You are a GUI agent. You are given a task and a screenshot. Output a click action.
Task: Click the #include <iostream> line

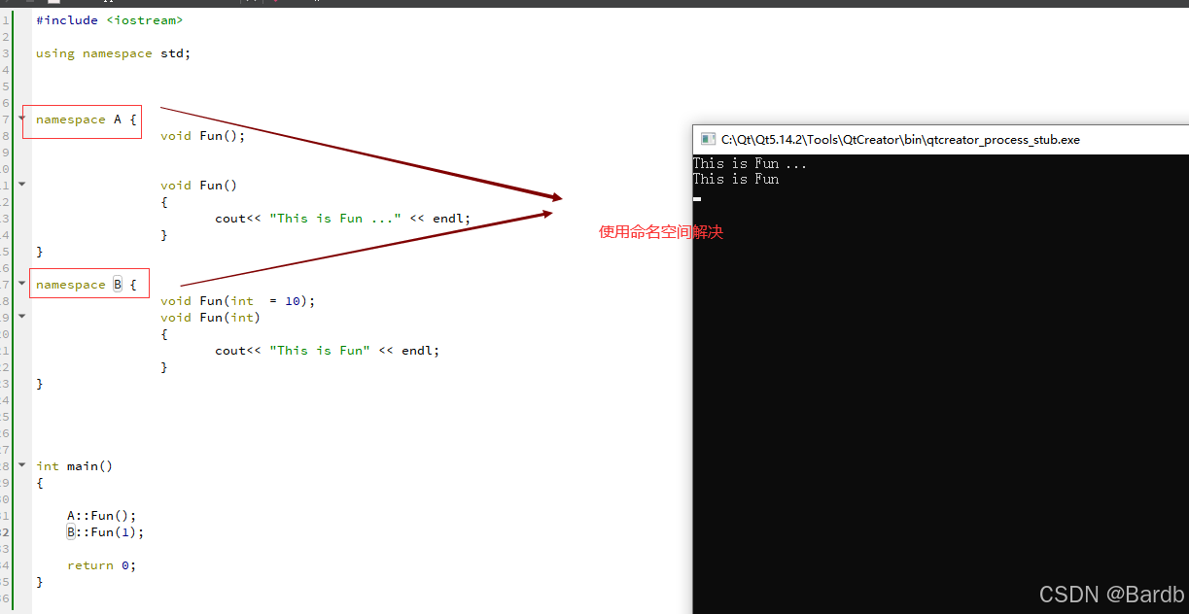[x=109, y=20]
